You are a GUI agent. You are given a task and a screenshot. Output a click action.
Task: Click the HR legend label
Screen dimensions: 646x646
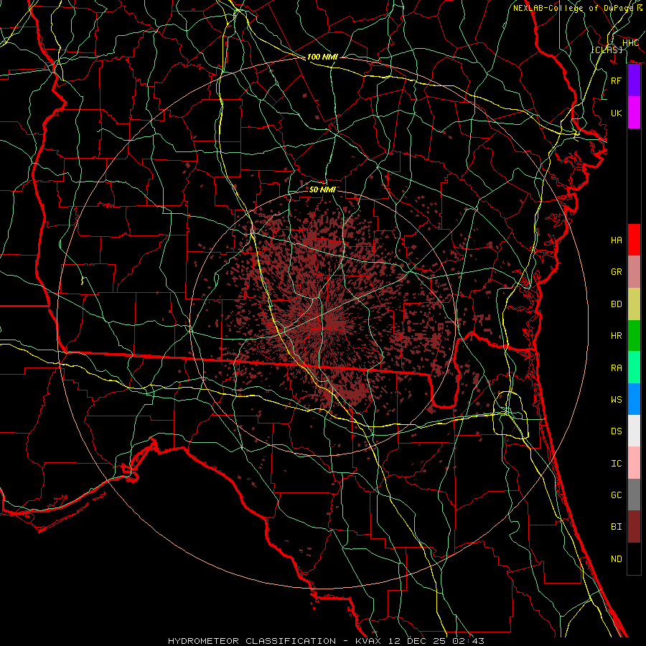tap(616, 336)
